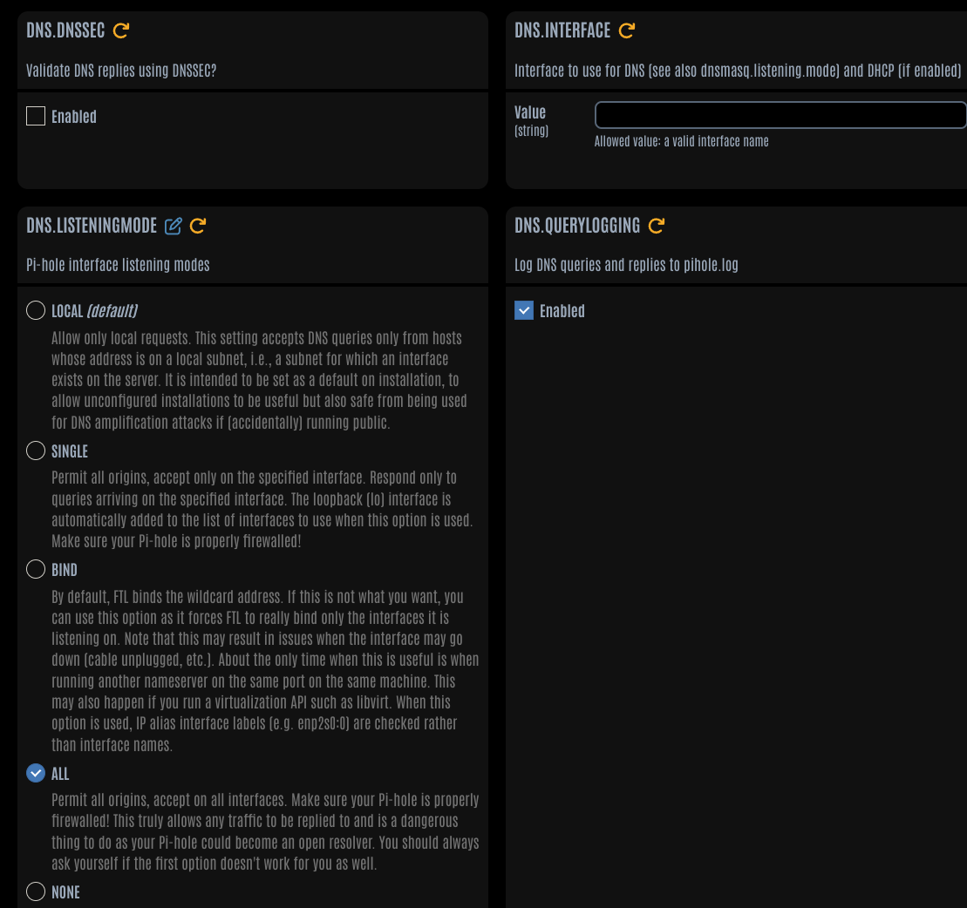Click the DNS.DNSSEC heading text

[65, 30]
